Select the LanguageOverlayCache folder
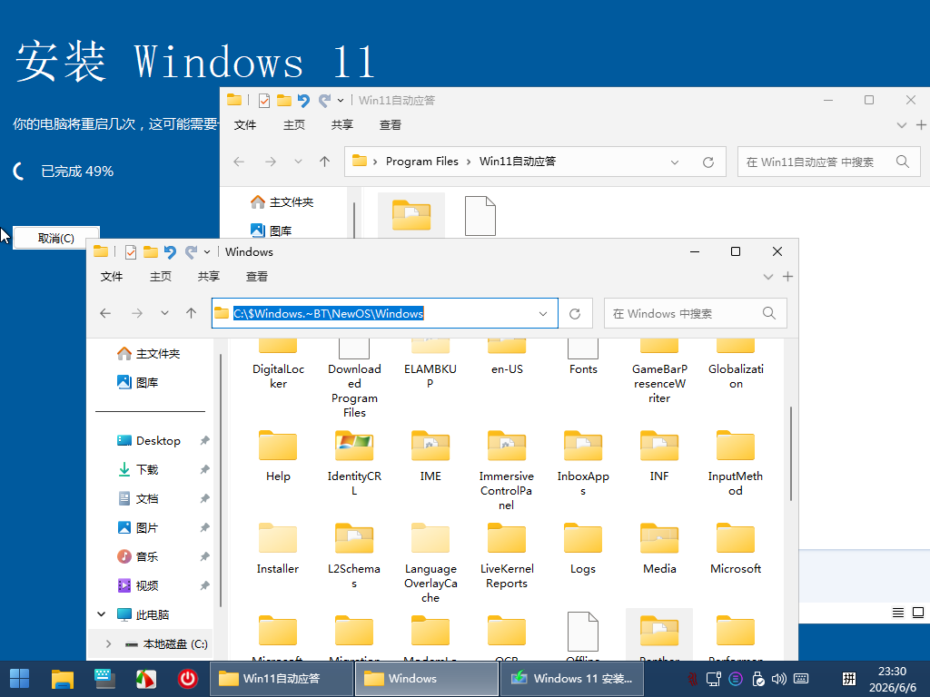The height and width of the screenshot is (697, 930). (430, 563)
